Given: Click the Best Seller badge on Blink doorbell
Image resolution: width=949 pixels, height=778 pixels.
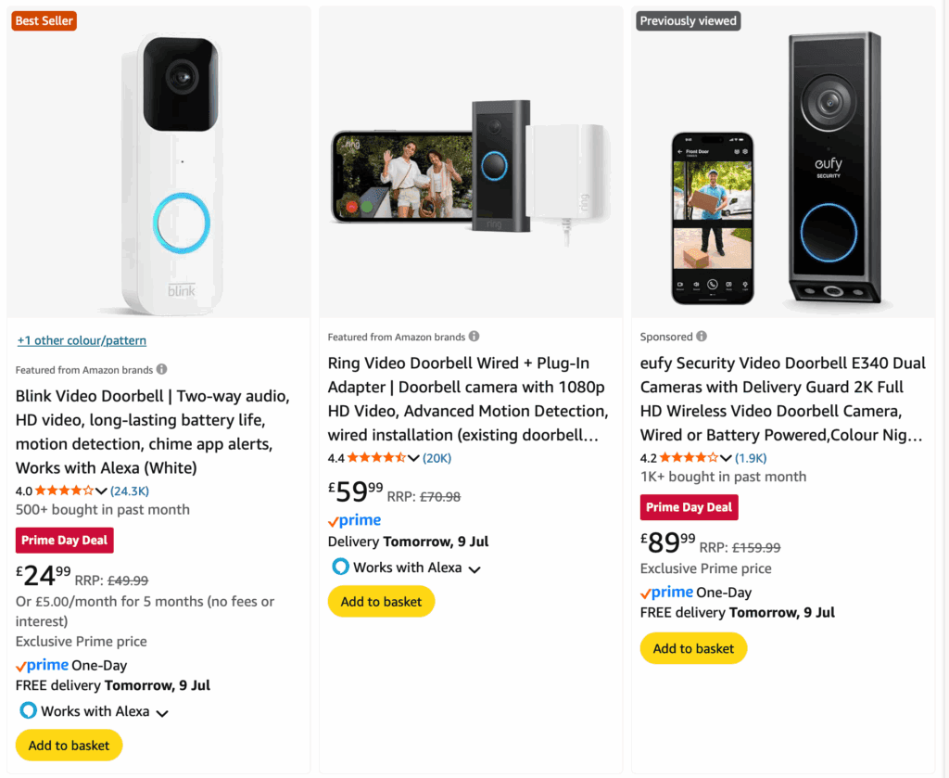Looking at the screenshot, I should tap(44, 20).
